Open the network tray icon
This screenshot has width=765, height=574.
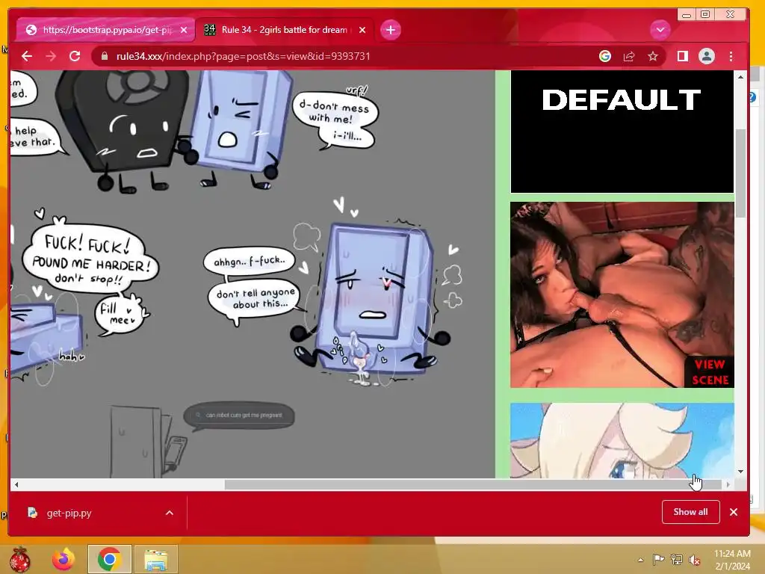pos(677,560)
